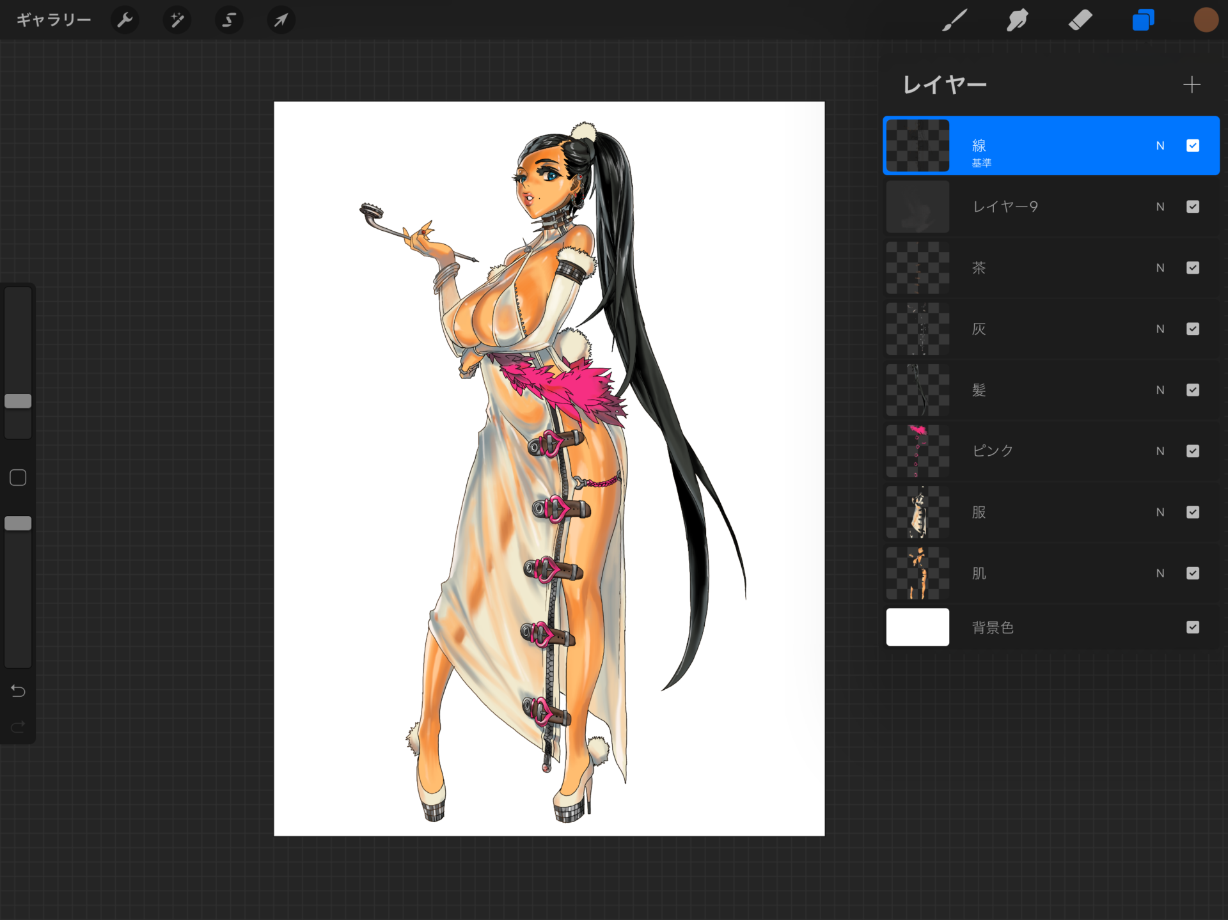Open blend mode N for 肌 layer

click(1160, 573)
